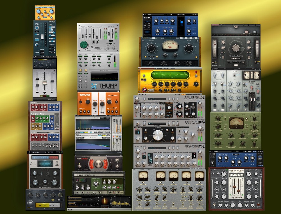This screenshot has height=214, width=281.
Task: Click the large VARISPEED center knob
Action: pos(236,48)
